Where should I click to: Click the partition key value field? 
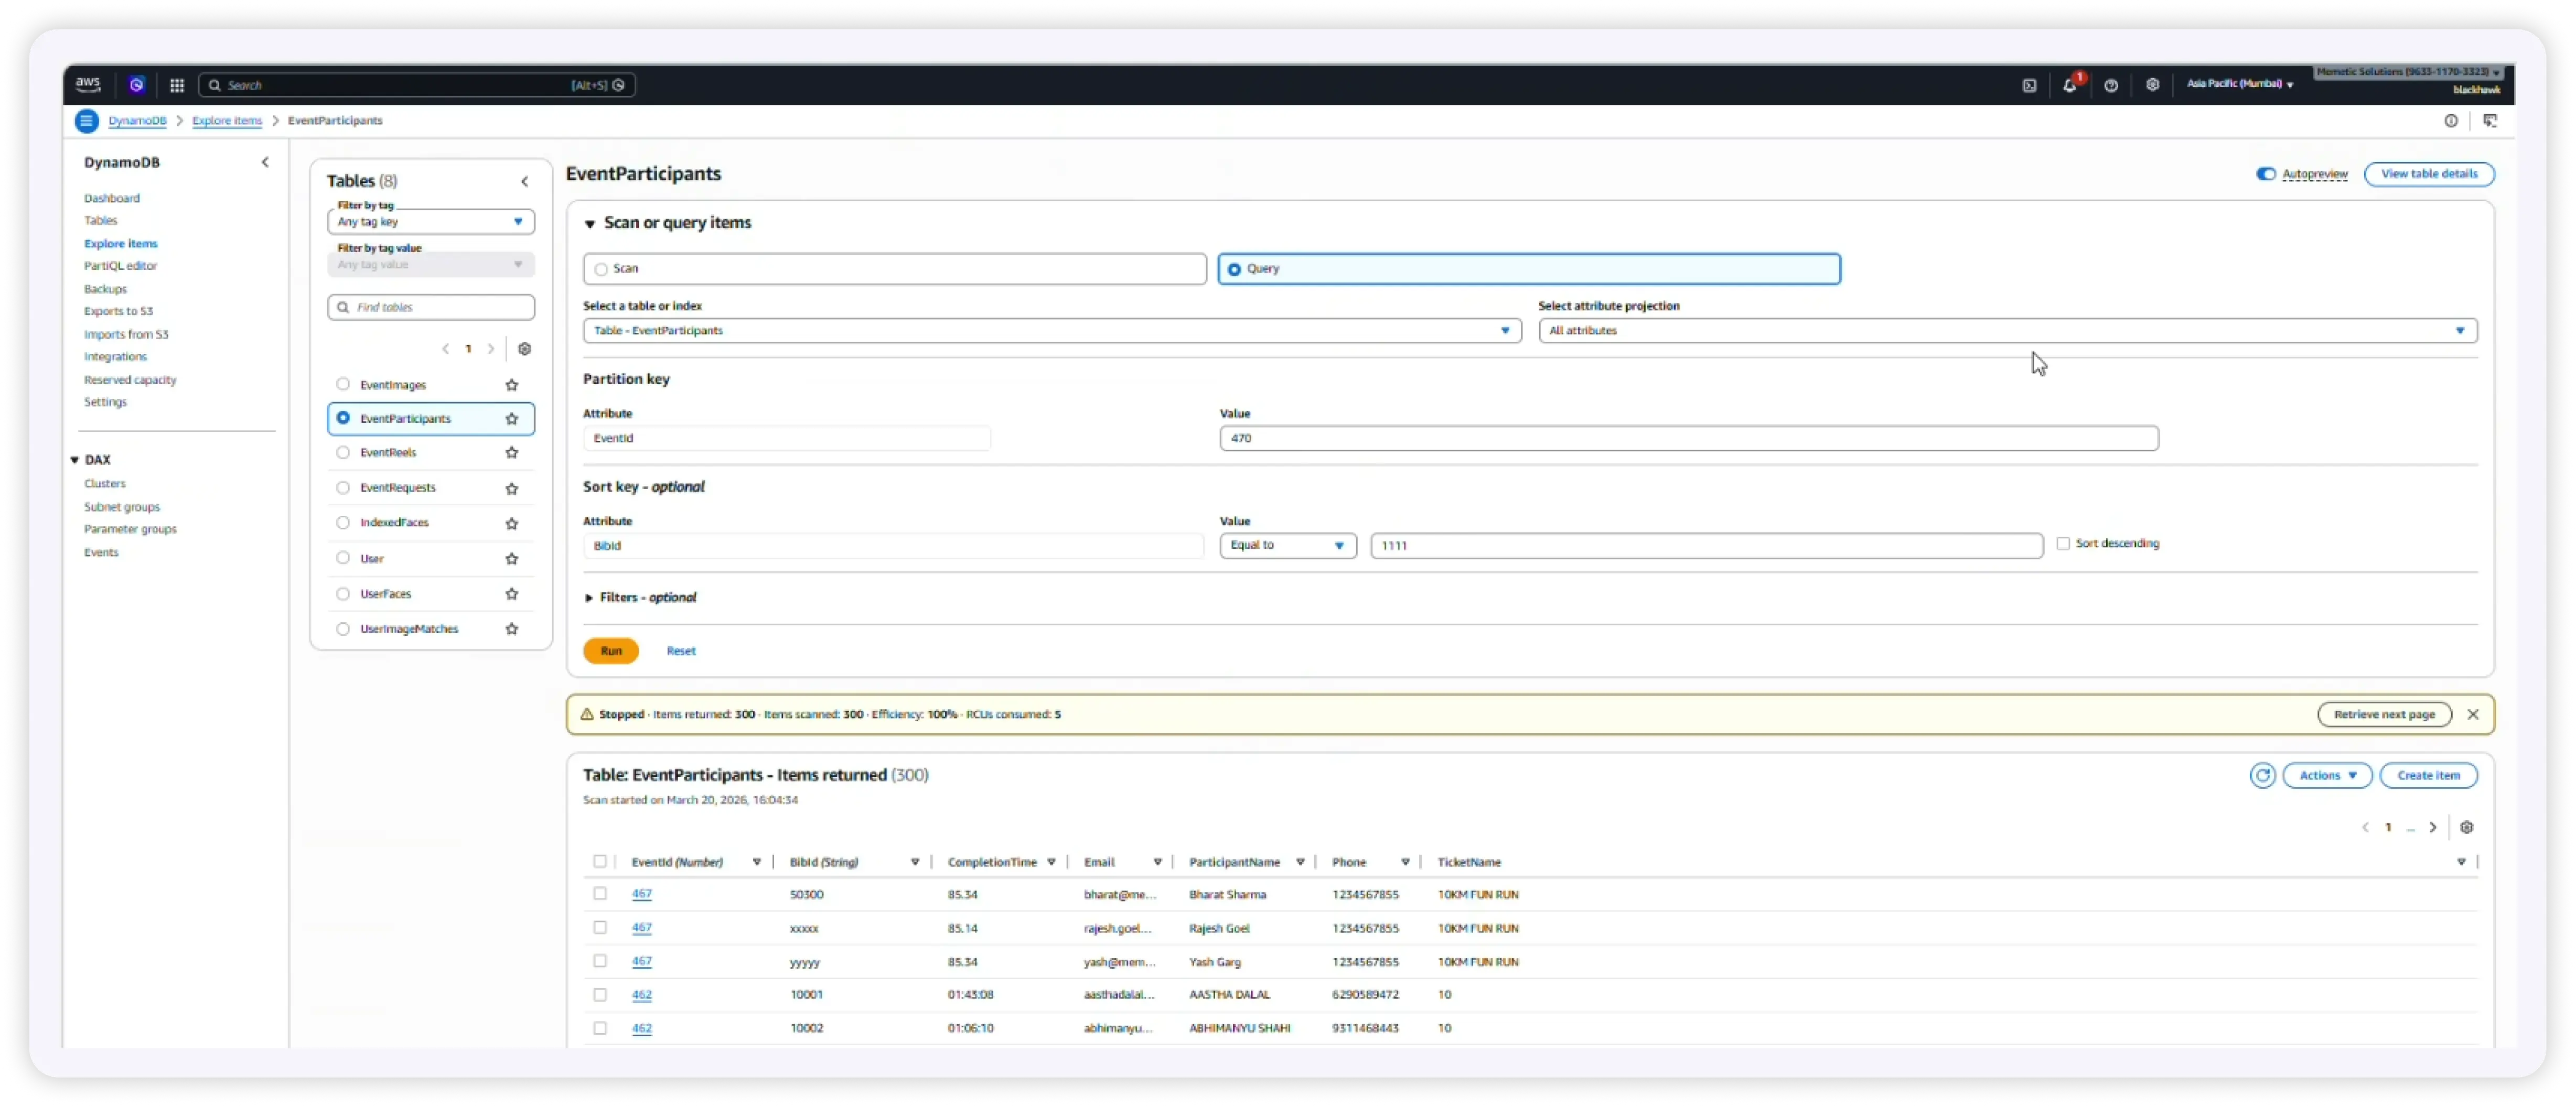click(1688, 439)
